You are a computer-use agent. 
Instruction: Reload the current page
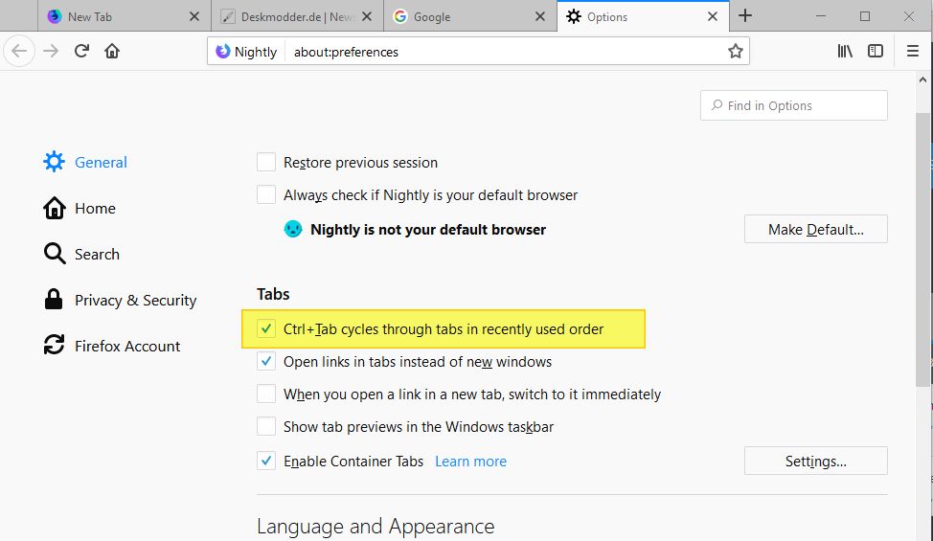click(81, 51)
